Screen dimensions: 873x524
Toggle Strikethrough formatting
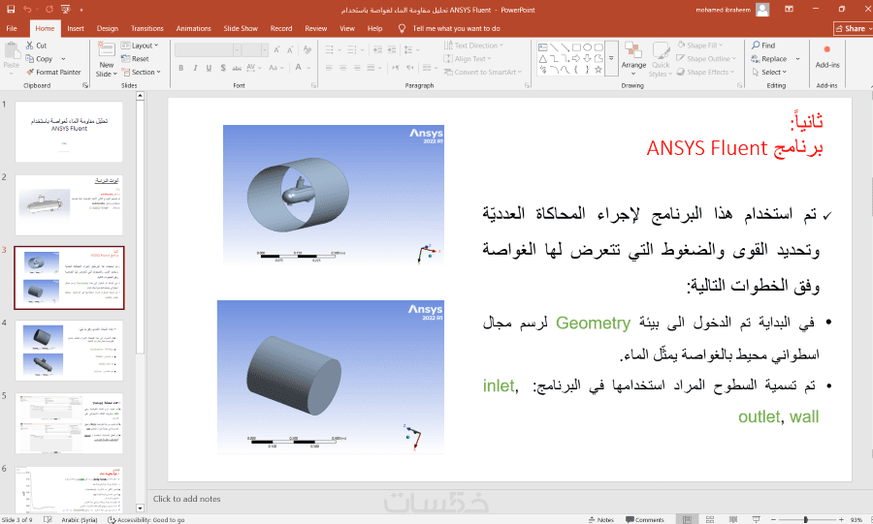pos(237,68)
